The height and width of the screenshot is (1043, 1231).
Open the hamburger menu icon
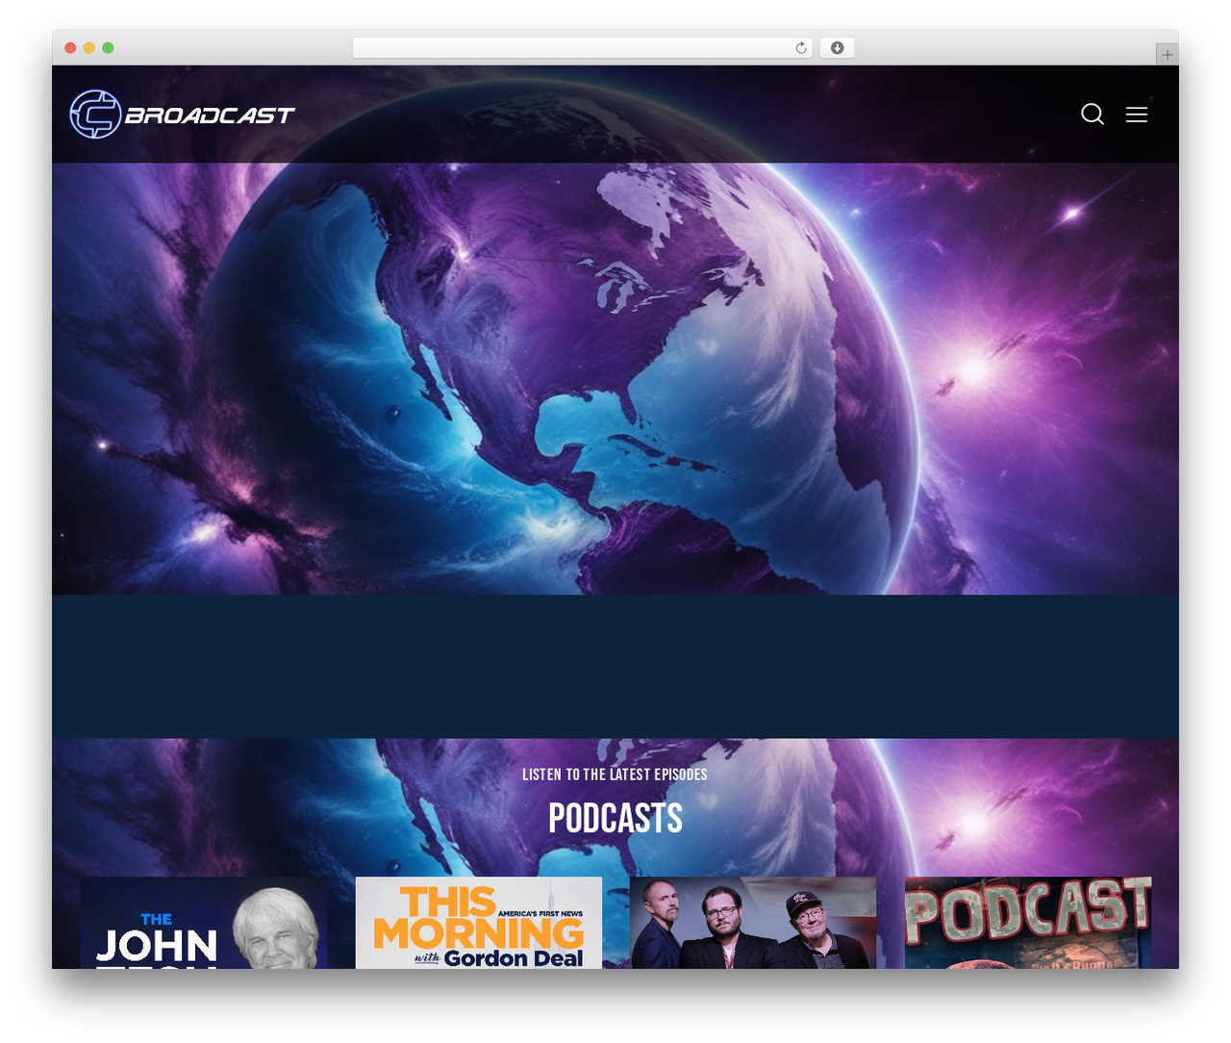(x=1137, y=114)
